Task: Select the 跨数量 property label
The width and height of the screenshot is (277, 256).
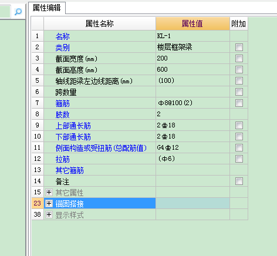Action: [66, 92]
